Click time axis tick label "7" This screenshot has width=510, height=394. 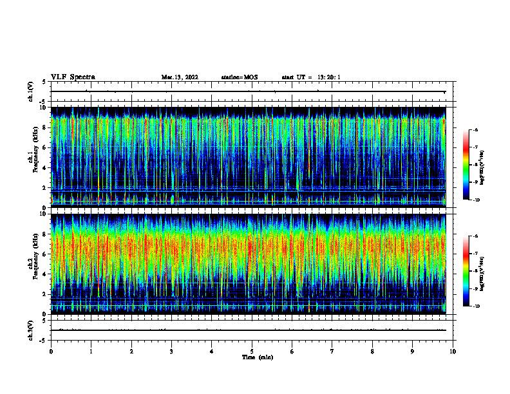[x=332, y=352]
